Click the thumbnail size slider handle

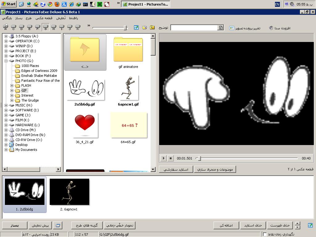(x=125, y=28)
